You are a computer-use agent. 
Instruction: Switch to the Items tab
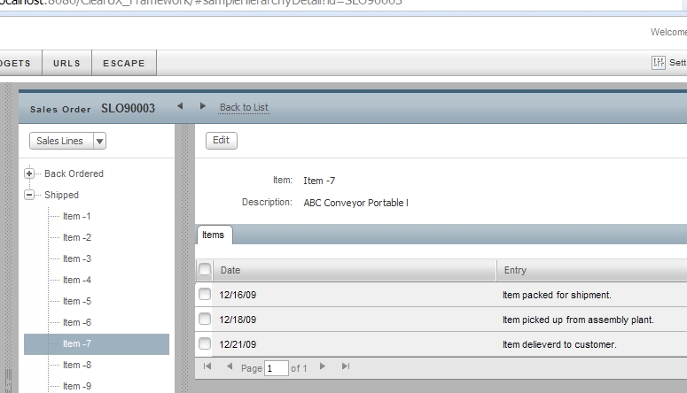(214, 235)
